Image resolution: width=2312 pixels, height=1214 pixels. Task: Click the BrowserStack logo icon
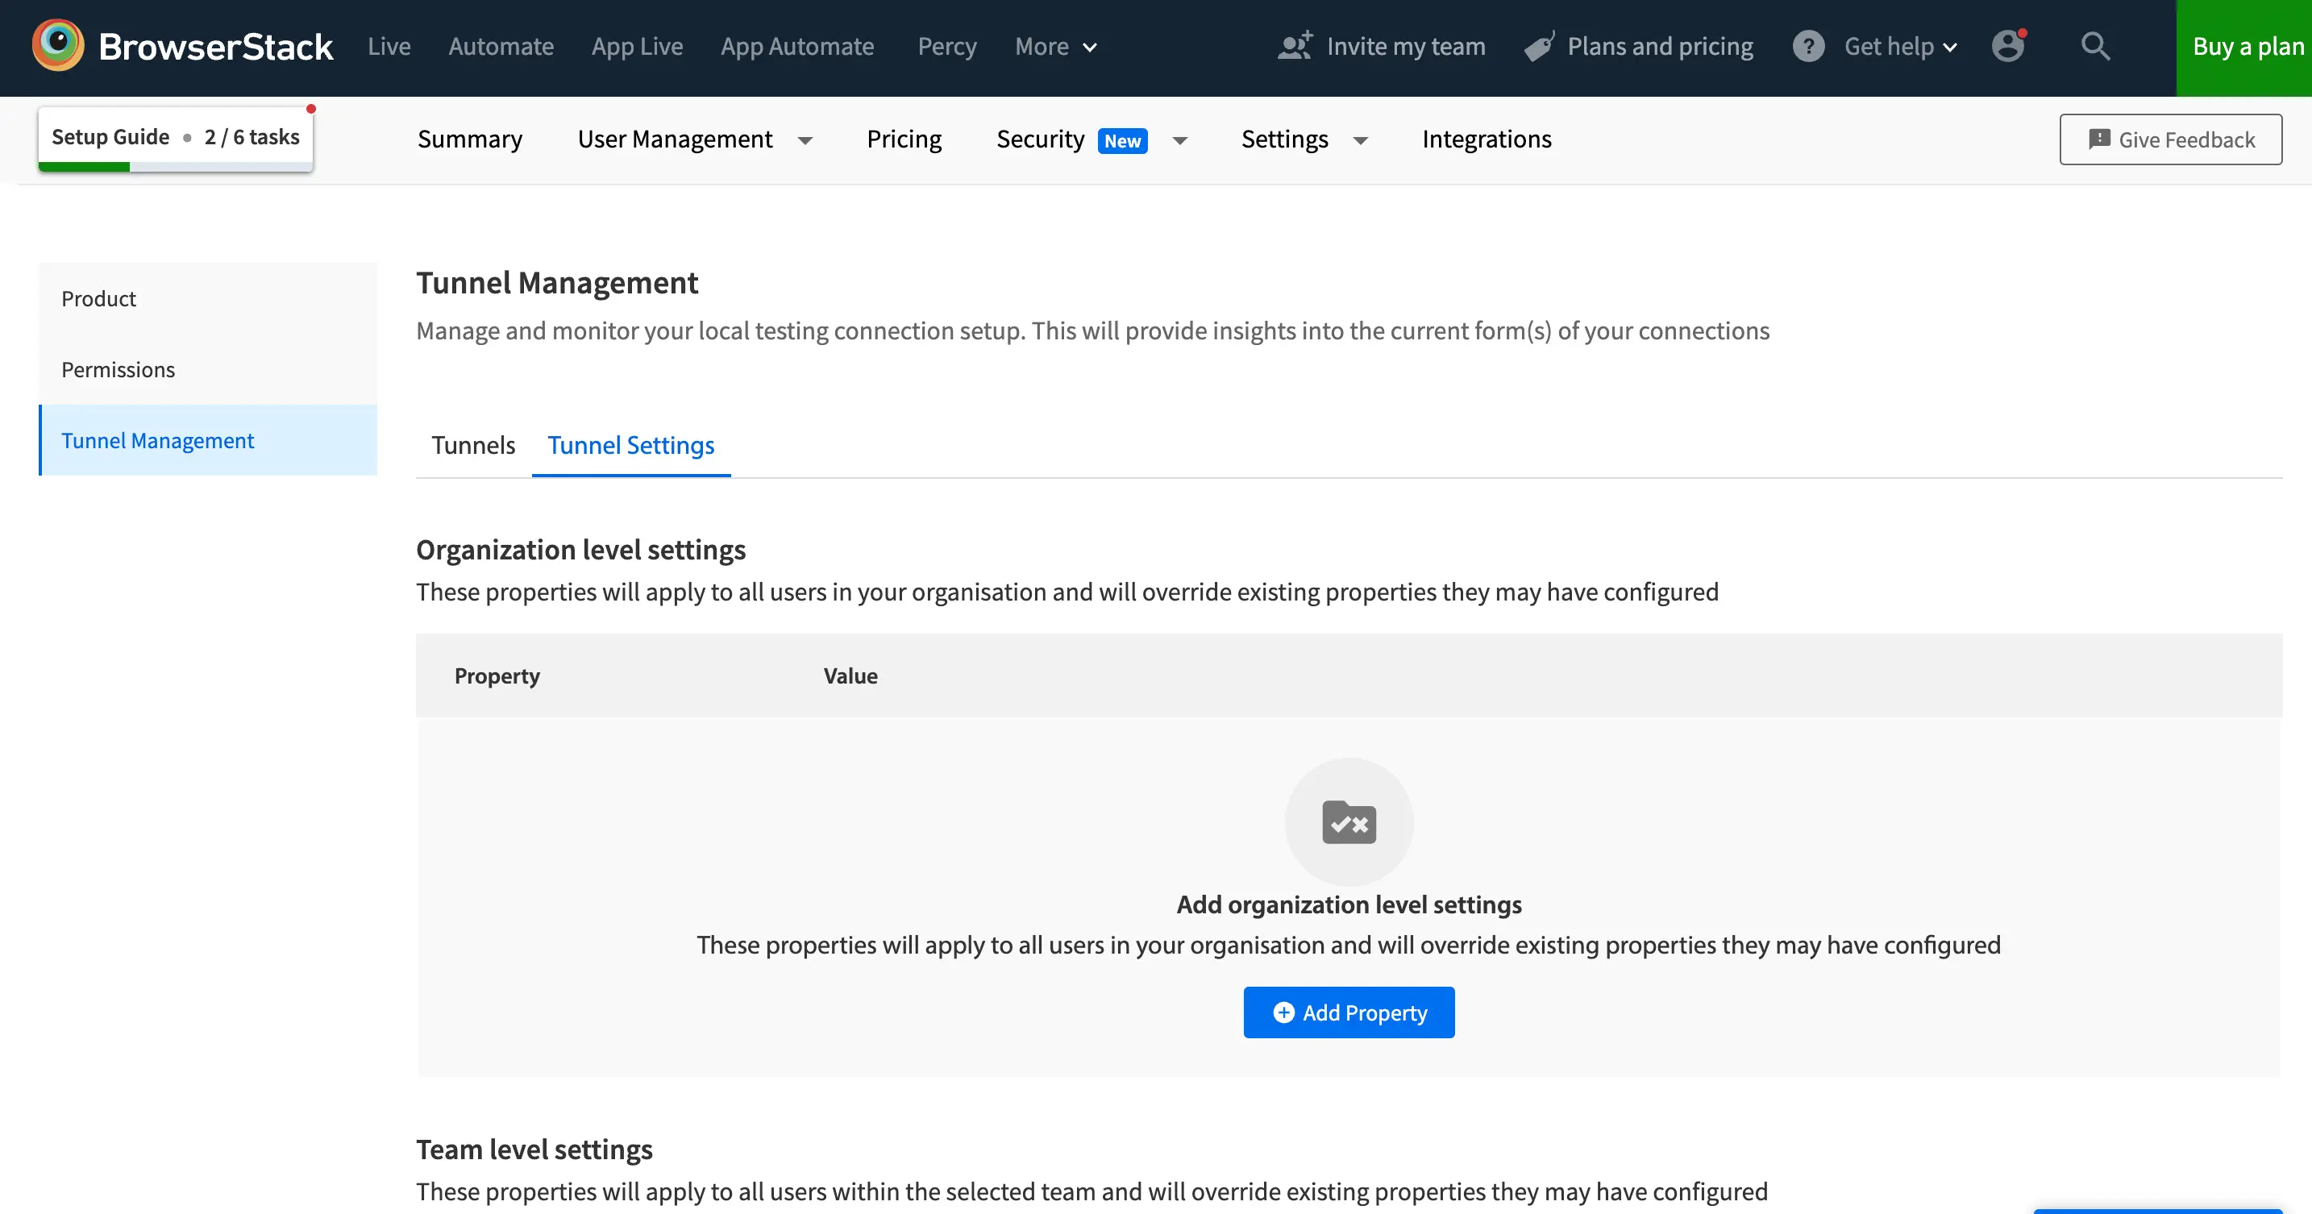[x=58, y=45]
